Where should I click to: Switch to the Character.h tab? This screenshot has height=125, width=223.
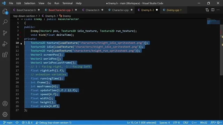click(92, 10)
